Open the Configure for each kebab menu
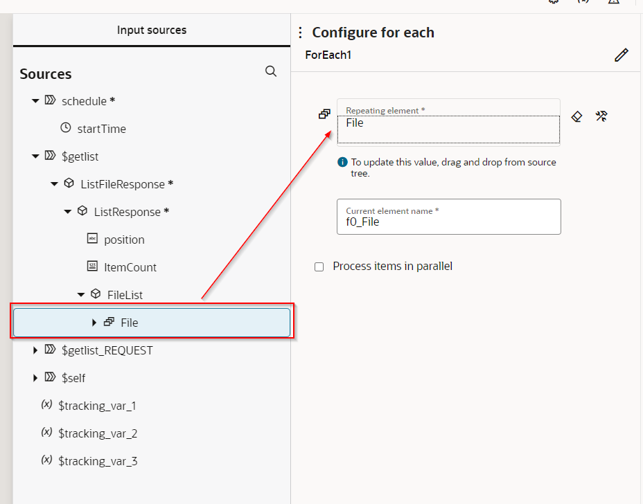The width and height of the screenshot is (643, 504). (x=301, y=33)
